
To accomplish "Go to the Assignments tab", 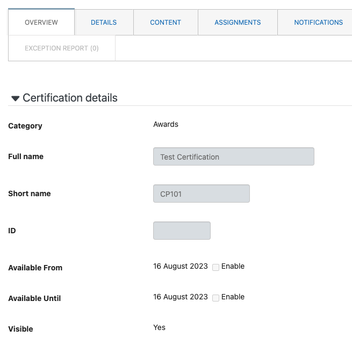I will point(238,23).
